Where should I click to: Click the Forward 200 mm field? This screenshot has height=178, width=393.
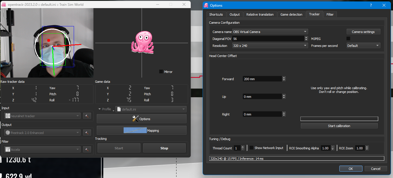pyautogui.click(x=262, y=79)
